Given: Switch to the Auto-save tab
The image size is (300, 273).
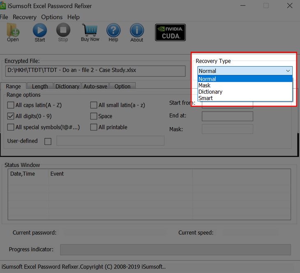Looking at the screenshot, I should click(95, 86).
